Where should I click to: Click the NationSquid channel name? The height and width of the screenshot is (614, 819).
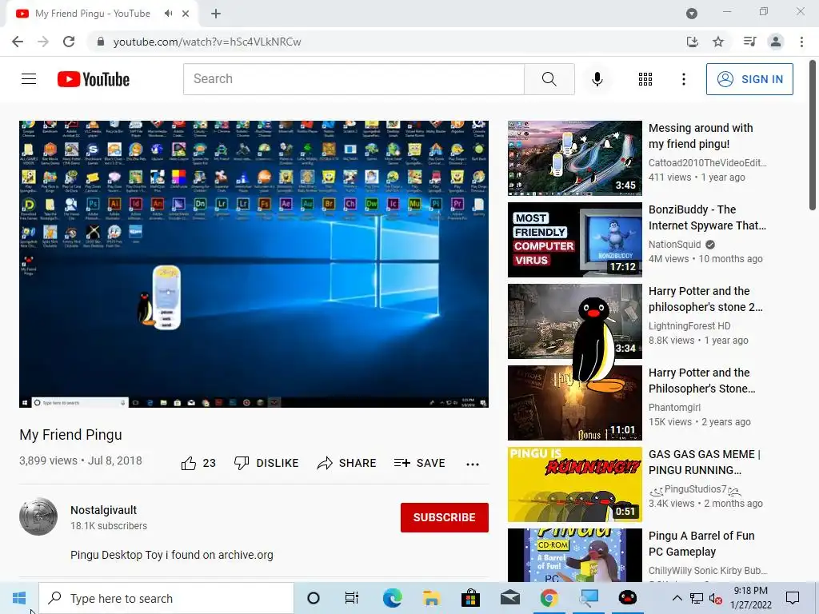tap(674, 245)
